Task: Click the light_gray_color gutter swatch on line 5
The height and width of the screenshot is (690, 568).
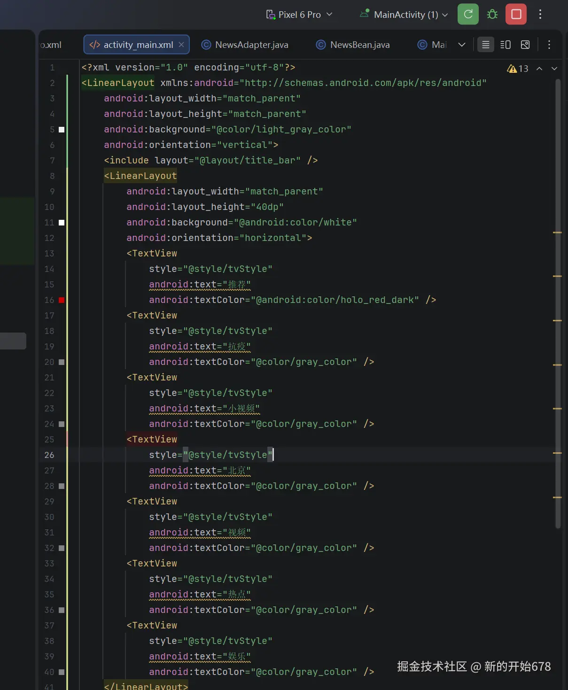Action: [62, 130]
